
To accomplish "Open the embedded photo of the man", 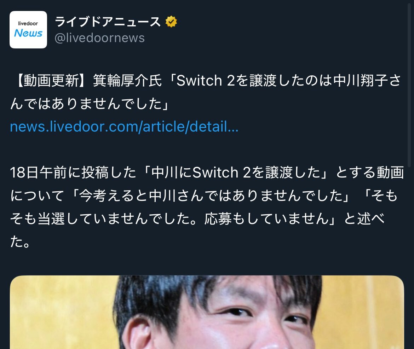I will [207, 312].
